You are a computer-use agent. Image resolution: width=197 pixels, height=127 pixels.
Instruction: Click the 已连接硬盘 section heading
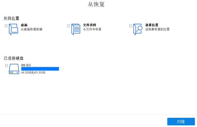pyautogui.click(x=13, y=58)
